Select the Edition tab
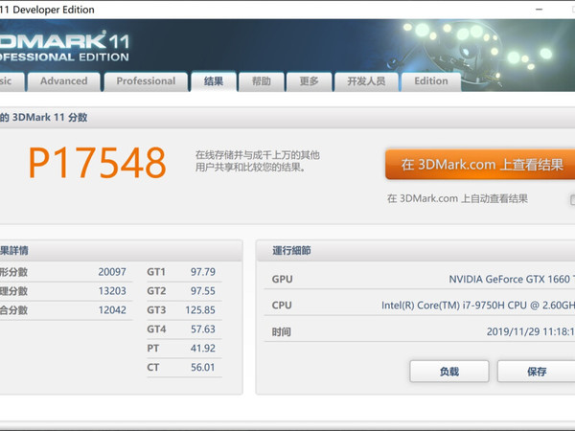The height and width of the screenshot is (431, 575). pos(431,81)
